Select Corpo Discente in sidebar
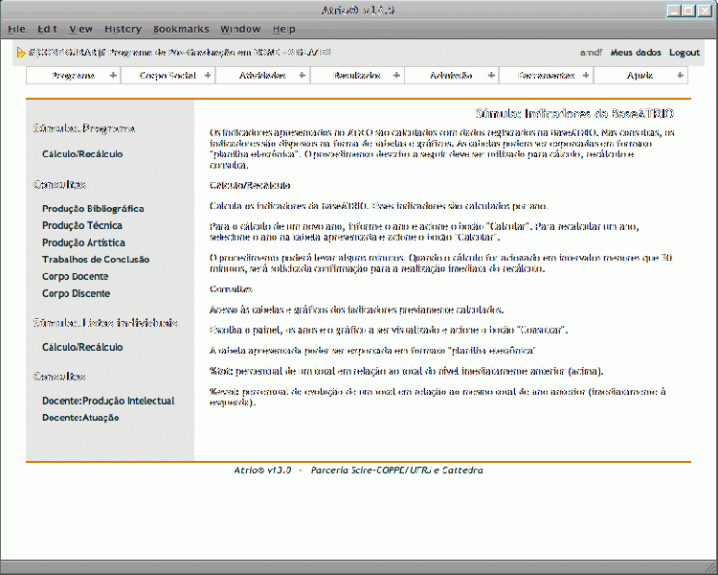This screenshot has height=575, width=718. [76, 294]
